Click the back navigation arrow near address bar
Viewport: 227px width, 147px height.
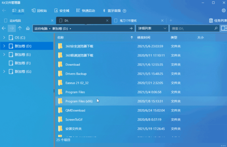[4, 28]
